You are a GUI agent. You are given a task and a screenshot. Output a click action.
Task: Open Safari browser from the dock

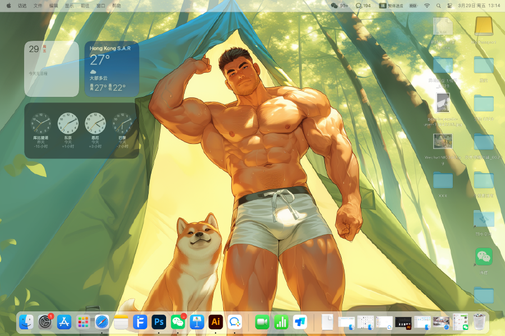[102, 322]
